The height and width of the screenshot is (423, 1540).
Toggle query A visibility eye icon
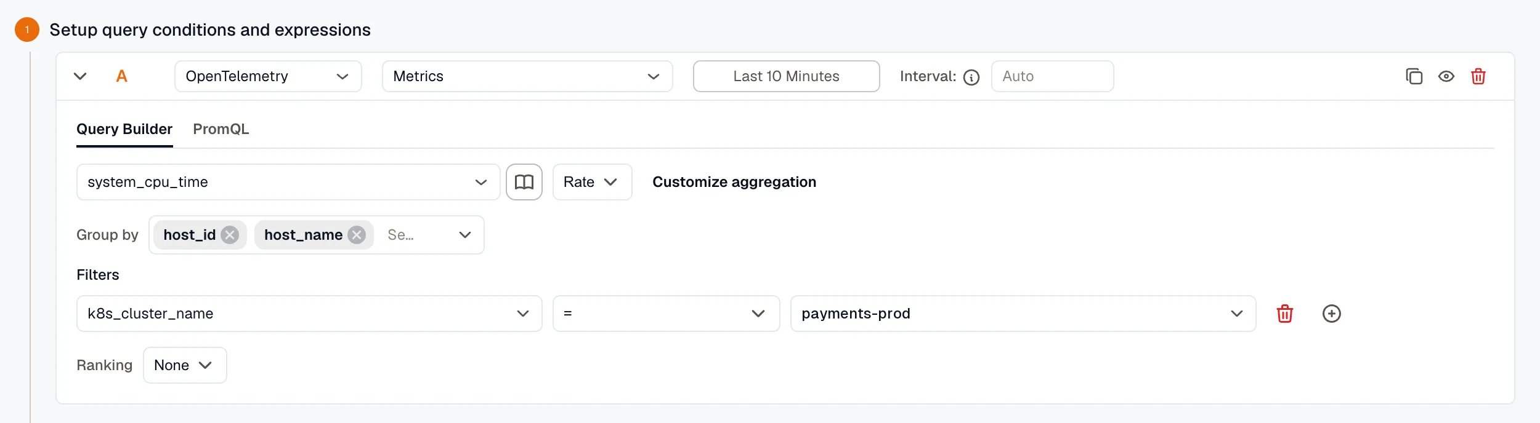[x=1446, y=76]
